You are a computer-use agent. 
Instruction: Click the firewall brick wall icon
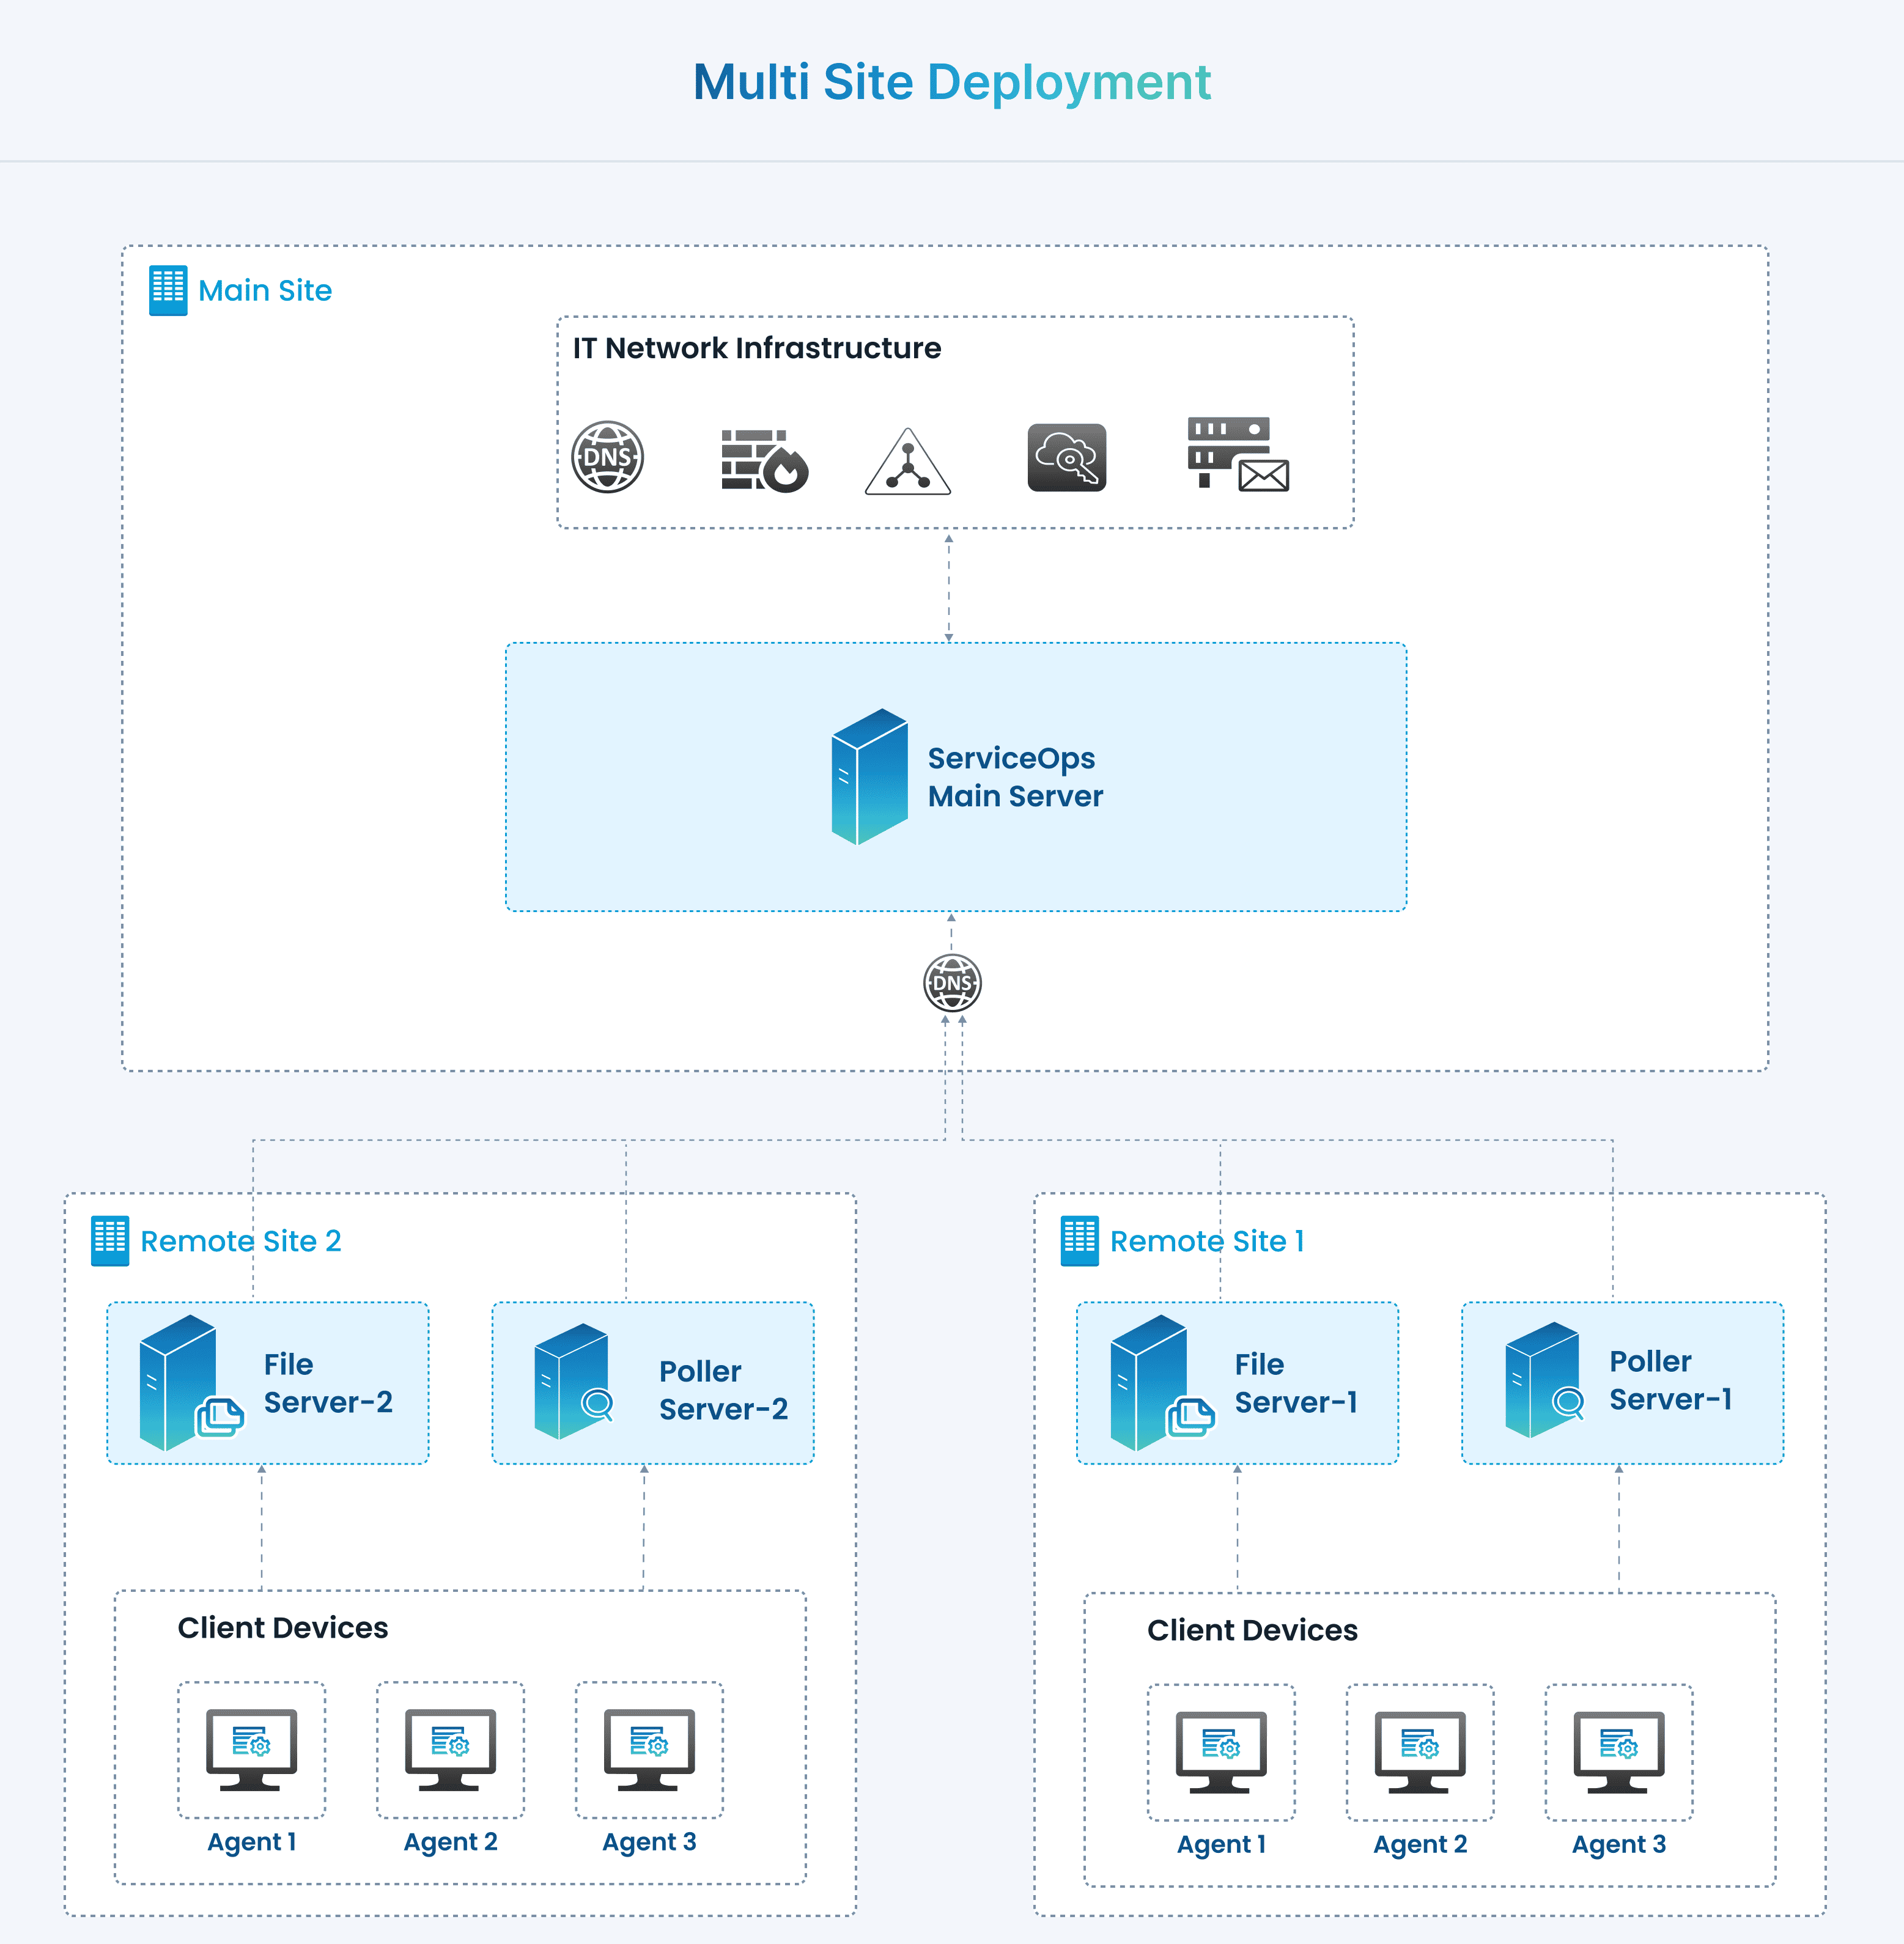pyautogui.click(x=764, y=460)
